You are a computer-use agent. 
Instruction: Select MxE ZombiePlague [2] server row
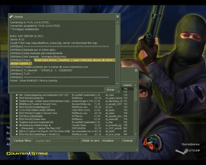(72, 107)
